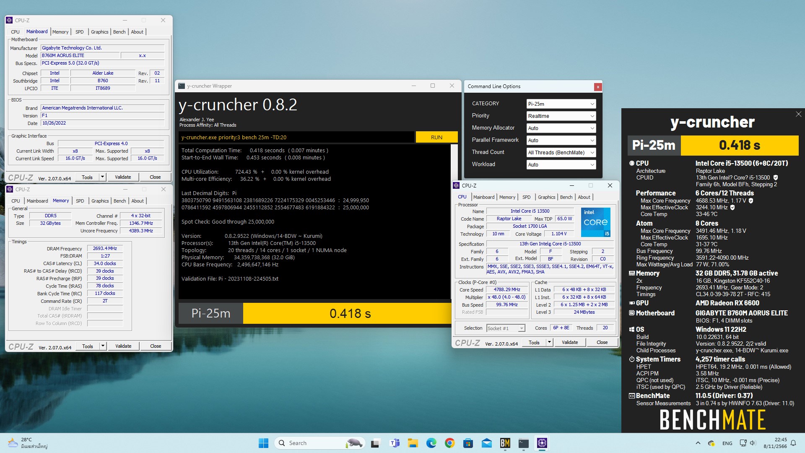The image size is (805, 453).
Task: Open the weather widget showing 28°C
Action: [28, 443]
